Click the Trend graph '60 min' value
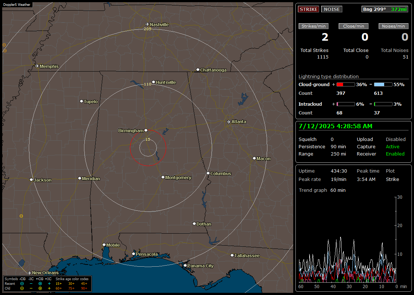 pos(338,190)
